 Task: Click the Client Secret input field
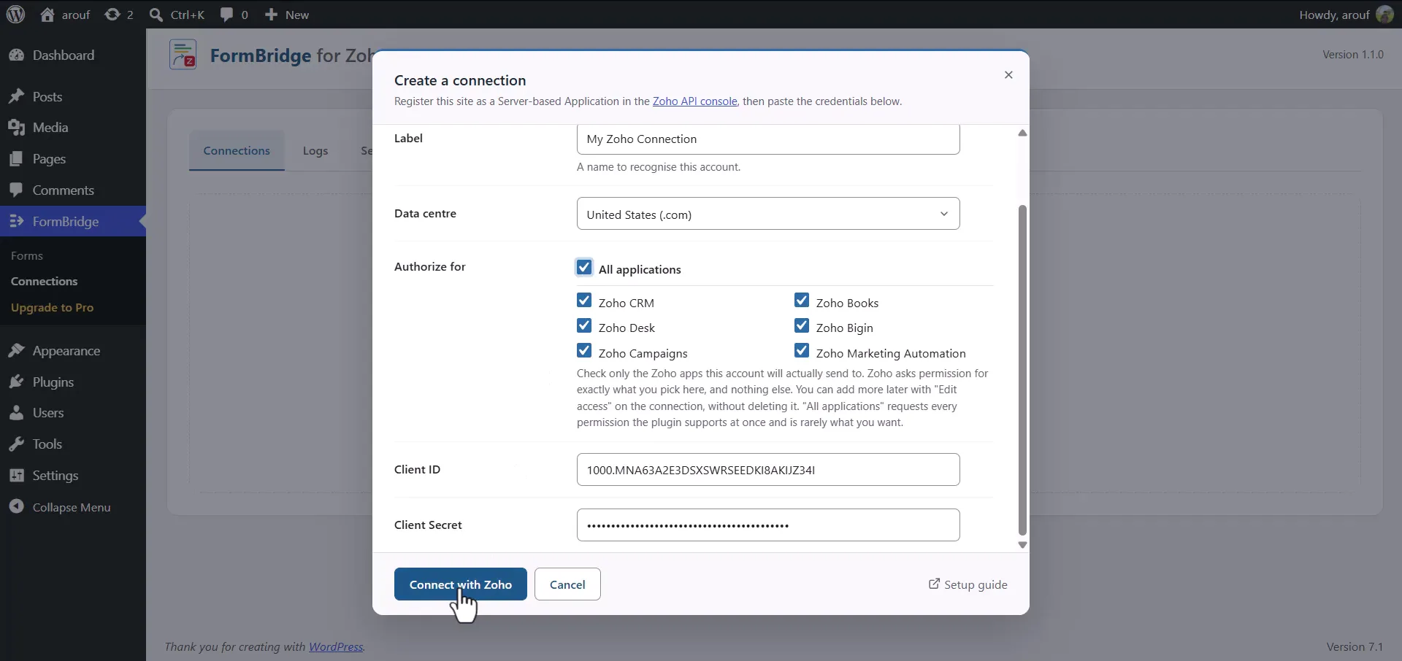point(768,525)
